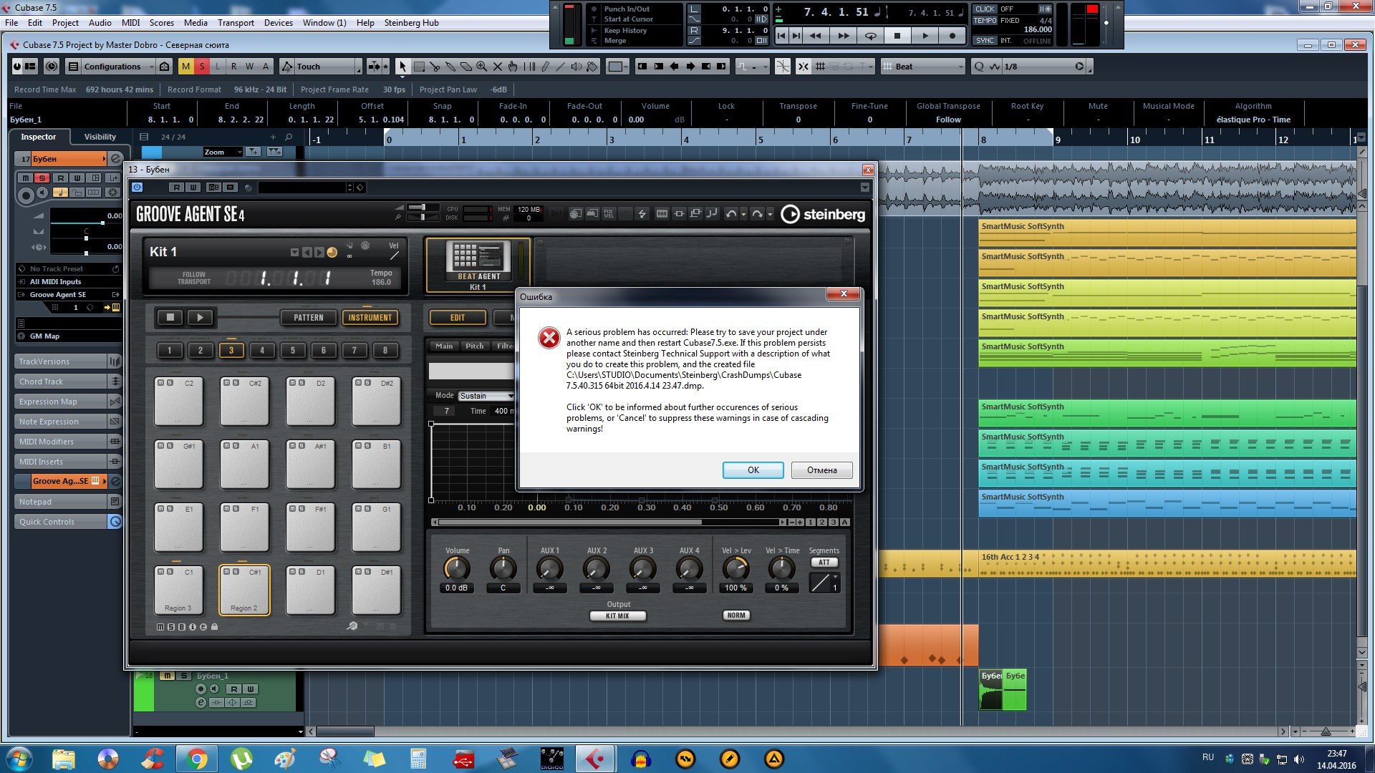Click the transport Play button
Image resolution: width=1375 pixels, height=773 pixels.
(x=925, y=36)
